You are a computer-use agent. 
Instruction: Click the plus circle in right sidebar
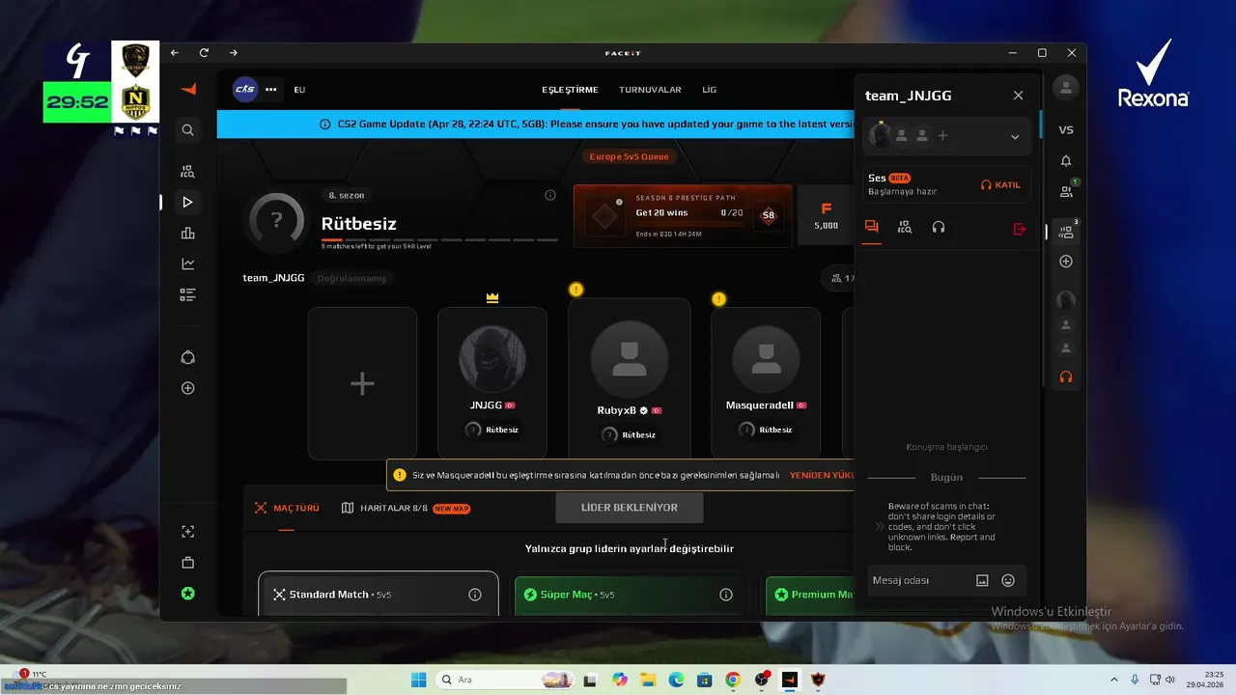click(x=1066, y=262)
